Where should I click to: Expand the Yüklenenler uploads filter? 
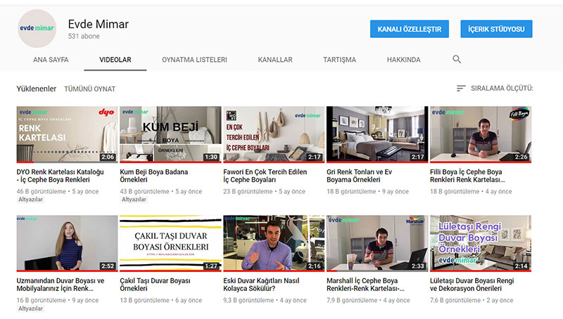36,89
